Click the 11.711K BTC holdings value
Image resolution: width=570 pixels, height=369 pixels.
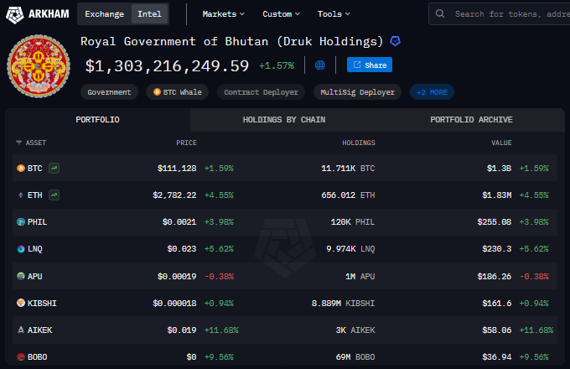tap(348, 169)
